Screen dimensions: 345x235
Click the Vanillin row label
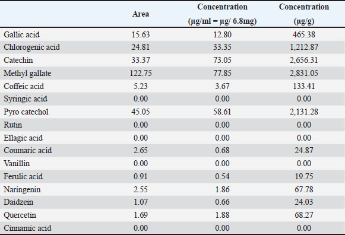coord(17,163)
